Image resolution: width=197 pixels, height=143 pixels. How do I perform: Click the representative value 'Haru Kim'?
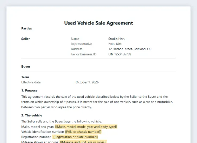[x=115, y=44]
